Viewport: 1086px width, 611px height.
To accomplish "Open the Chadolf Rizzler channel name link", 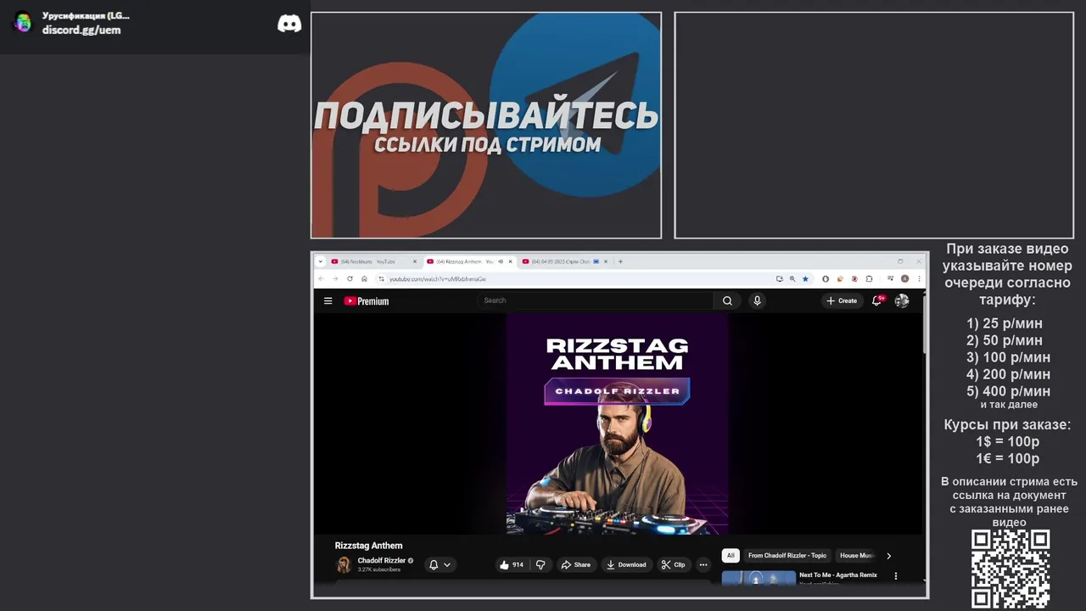I will point(382,561).
